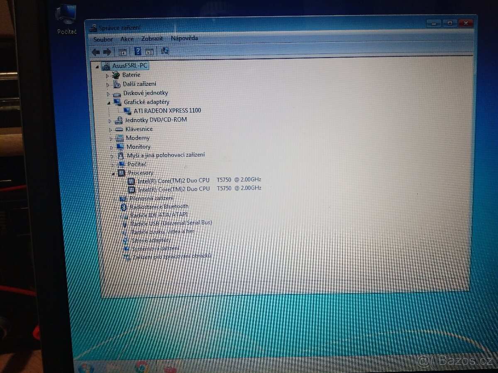Click the Jednotky DVD/CD-ROM drive icon
Image resolution: width=498 pixels, height=373 pixels.
click(119, 120)
